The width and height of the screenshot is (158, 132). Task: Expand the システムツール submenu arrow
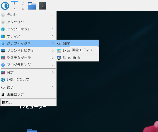point(53,58)
